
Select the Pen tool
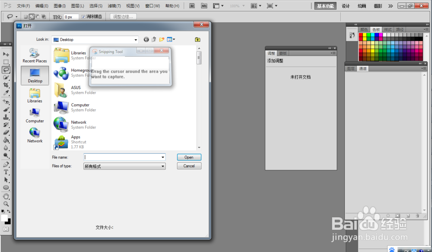(x=6, y=165)
